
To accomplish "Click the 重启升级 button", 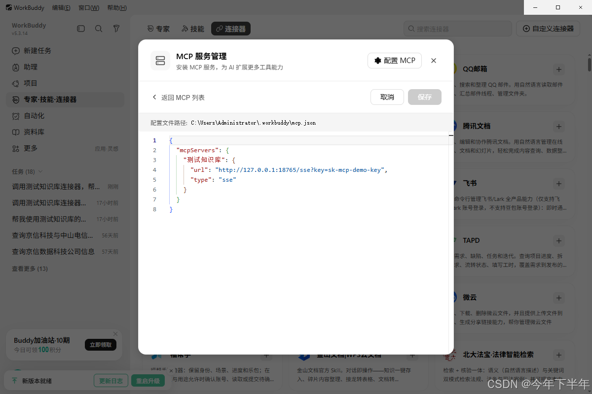I will [148, 381].
